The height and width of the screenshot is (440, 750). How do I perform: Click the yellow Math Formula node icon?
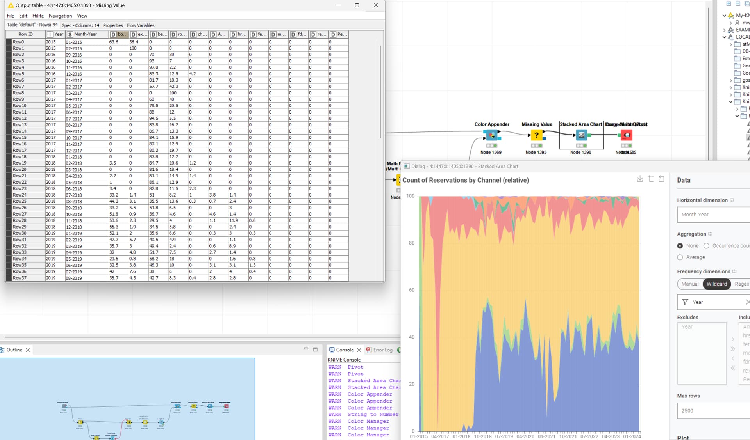398,180
